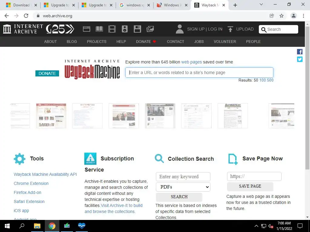
Task: Click the https:// Save Page field
Action: click(x=254, y=176)
